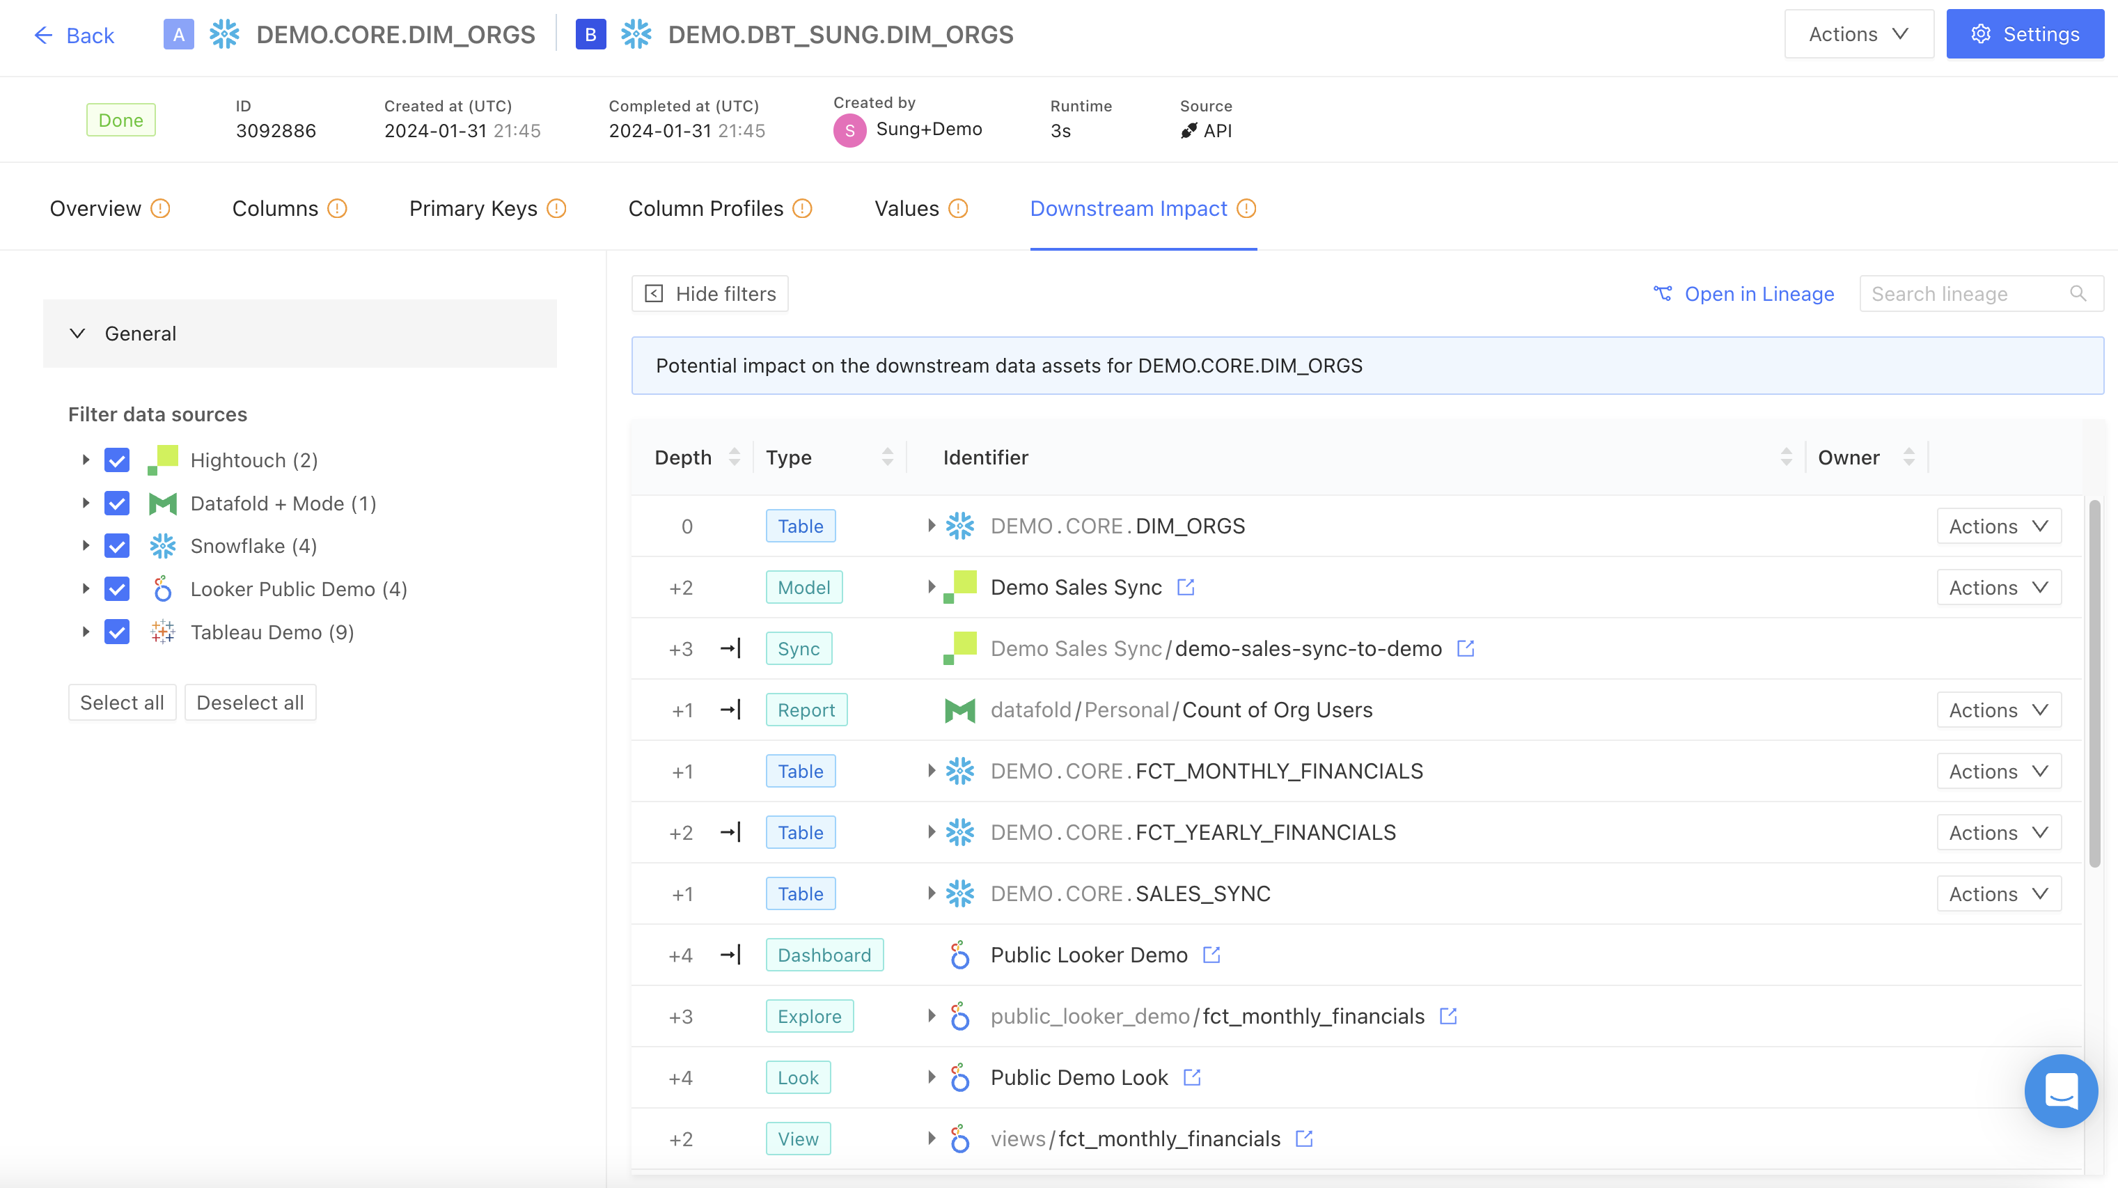Open Actions dropdown for FCT_YEARLY_FINANCIALS row
The width and height of the screenshot is (2118, 1188).
pos(1999,833)
